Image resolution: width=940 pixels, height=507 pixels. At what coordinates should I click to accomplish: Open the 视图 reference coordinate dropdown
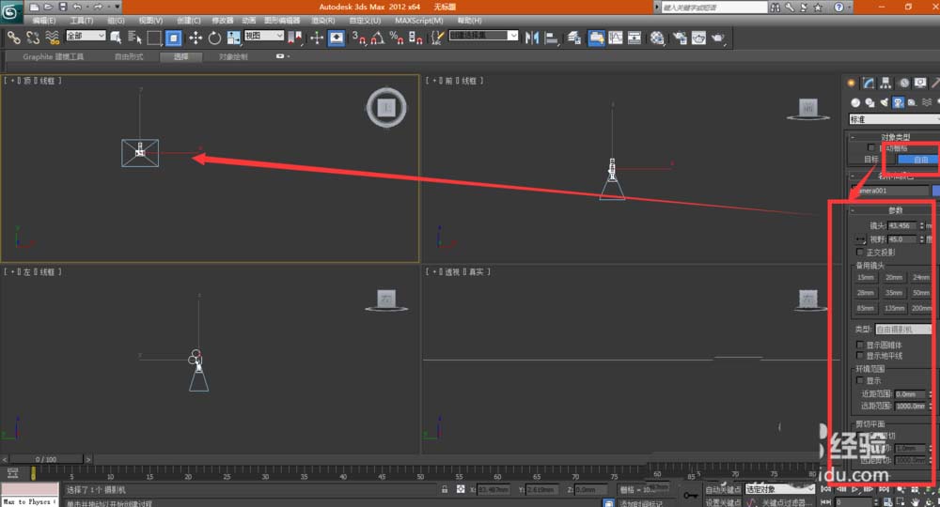pos(264,36)
